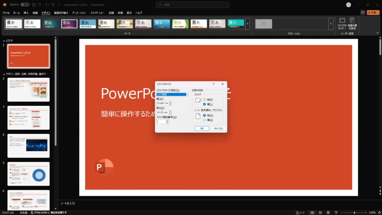The image size is (382, 215).
Task: Click the キャンセル button
Action: click(218, 128)
